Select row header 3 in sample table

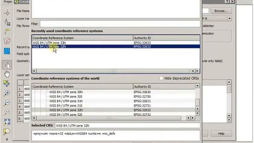[20, 101]
